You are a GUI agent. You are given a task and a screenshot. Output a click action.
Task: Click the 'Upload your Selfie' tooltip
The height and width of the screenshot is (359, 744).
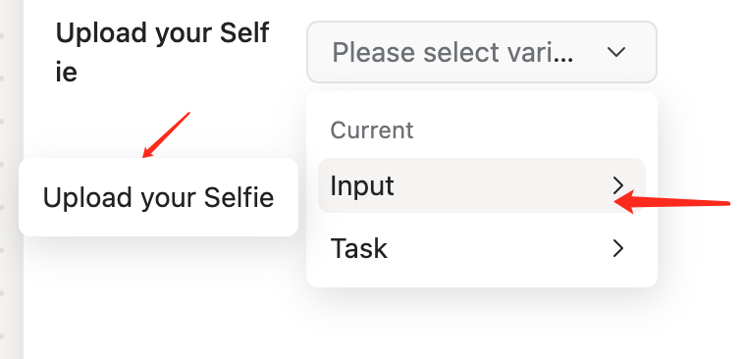point(158,197)
